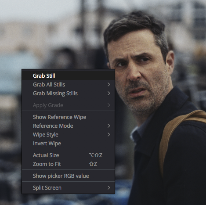Click the dimmed Apply Grade entry
Screen dimensions: 206x205
pyautogui.click(x=68, y=105)
